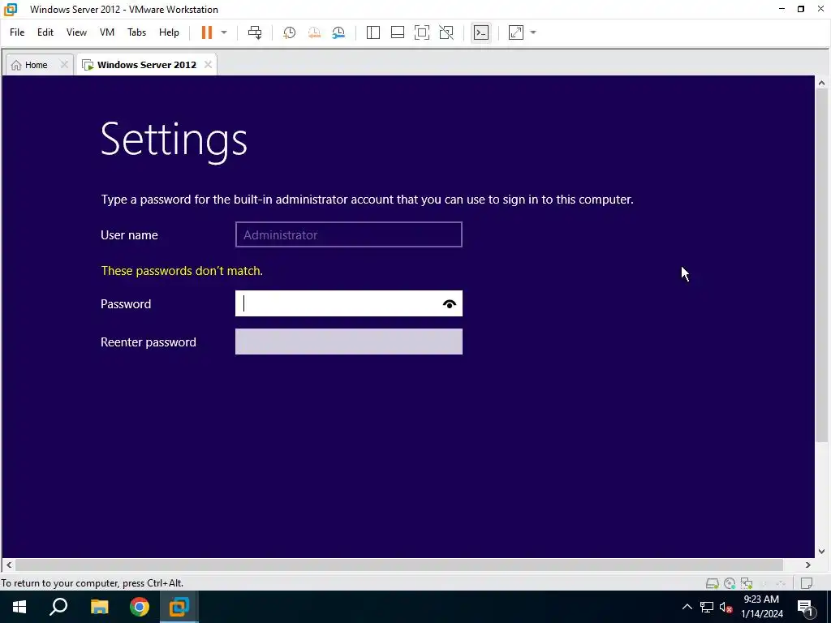Viewport: 831px width, 623px height.
Task: Open the Windows Start menu
Action: click(x=19, y=607)
